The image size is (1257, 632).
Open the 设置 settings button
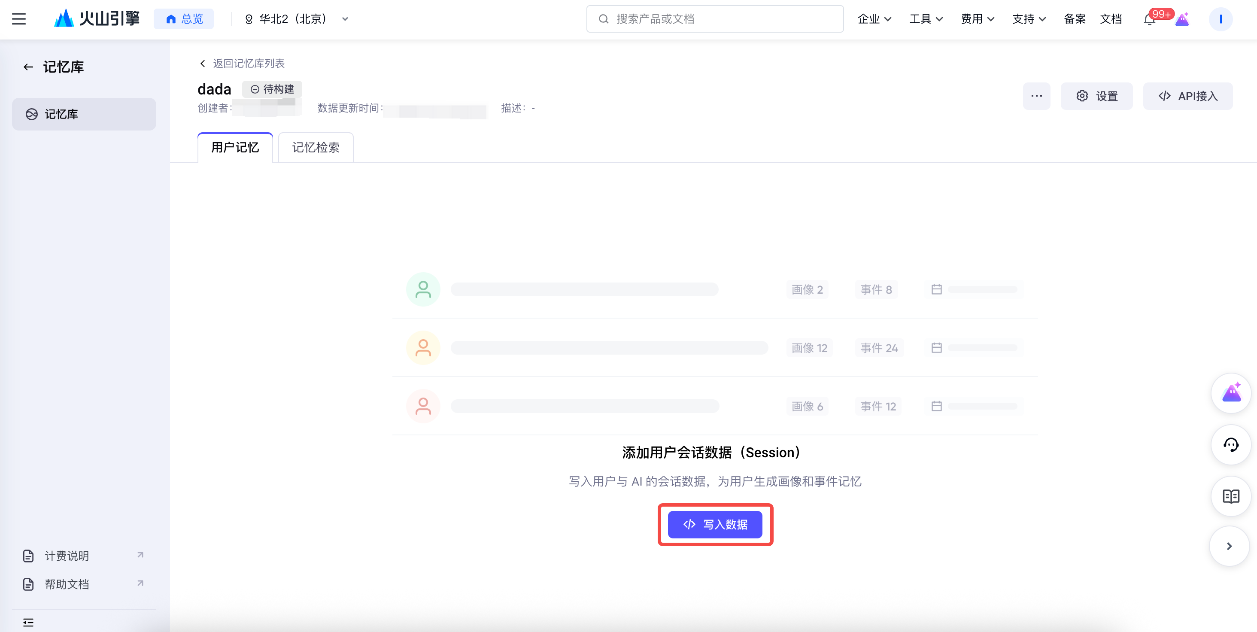click(1096, 96)
